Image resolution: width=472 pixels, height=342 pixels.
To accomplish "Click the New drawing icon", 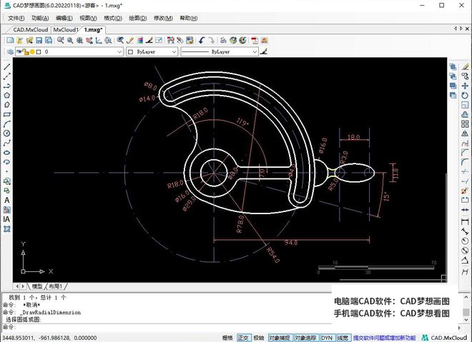I will coord(10,40).
